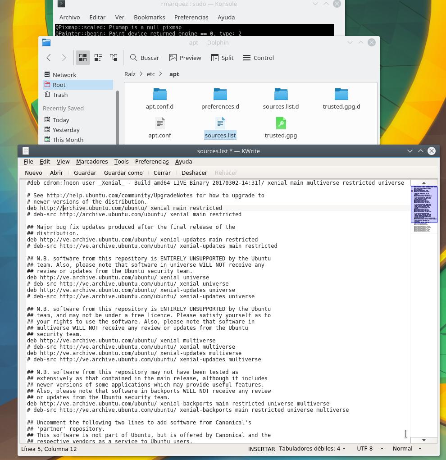This screenshot has height=460, width=446.
Task: Switch Dolphin to details view mode
Action: pos(114,58)
